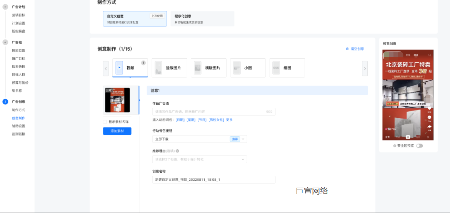450x213 pixels.
Task: Enable the 显示素材名称 checkbox
Action: click(x=105, y=122)
